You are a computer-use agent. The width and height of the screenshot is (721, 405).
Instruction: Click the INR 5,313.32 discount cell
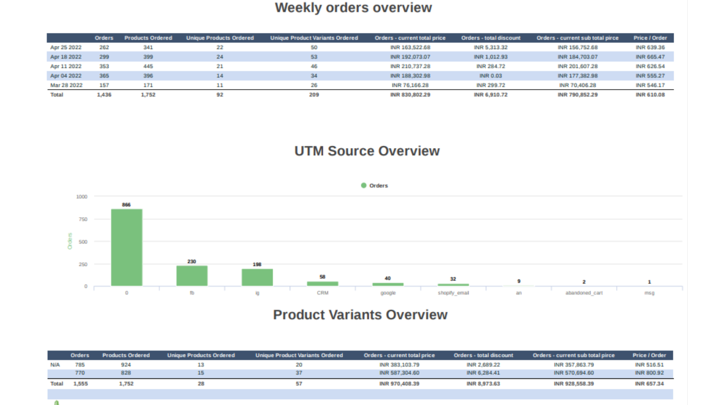(491, 47)
